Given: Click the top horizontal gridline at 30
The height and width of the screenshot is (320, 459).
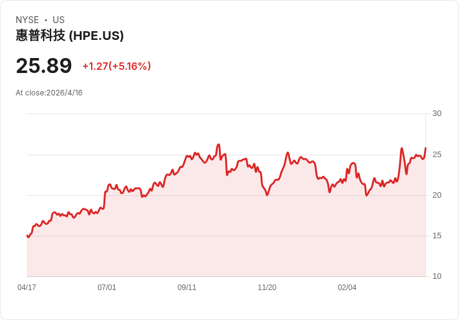Looking at the screenshot, I should (x=225, y=114).
